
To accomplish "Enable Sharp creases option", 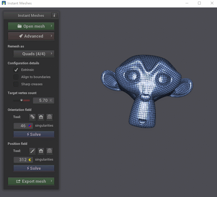I will (x=16, y=84).
